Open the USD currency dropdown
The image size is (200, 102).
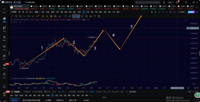coord(171,2)
